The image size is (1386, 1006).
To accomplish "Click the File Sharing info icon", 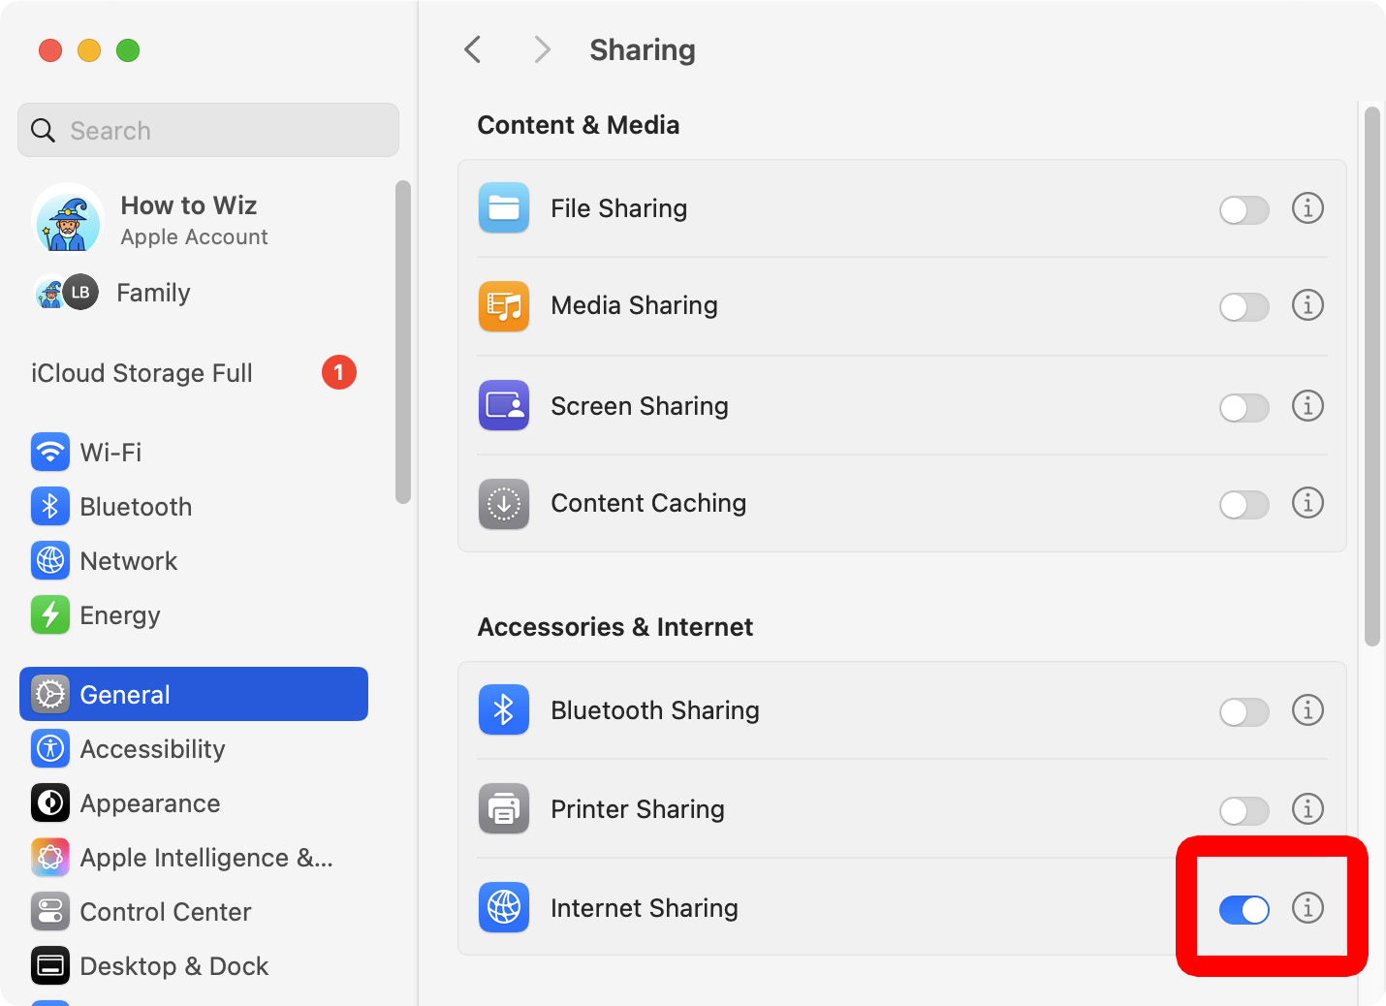I will tap(1307, 208).
